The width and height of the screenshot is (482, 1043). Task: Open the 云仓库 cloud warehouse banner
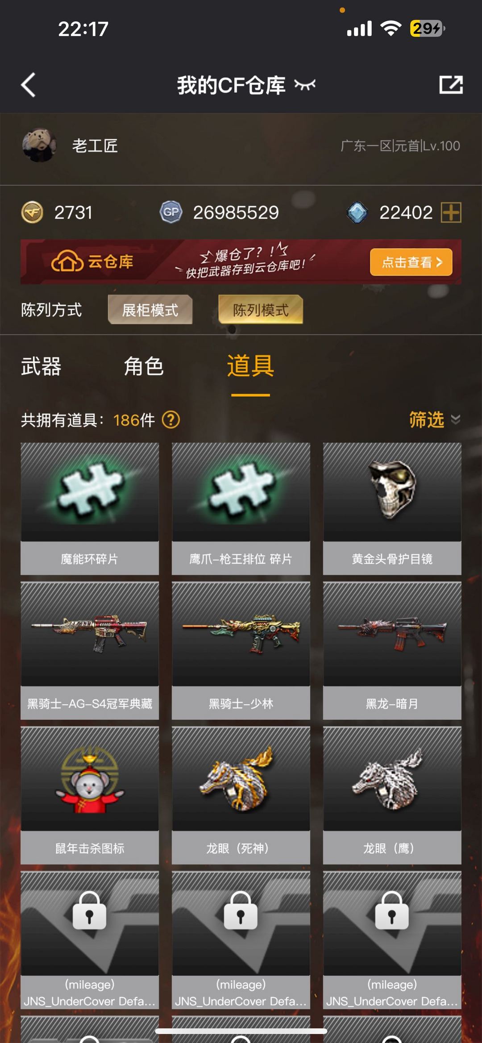[241, 262]
